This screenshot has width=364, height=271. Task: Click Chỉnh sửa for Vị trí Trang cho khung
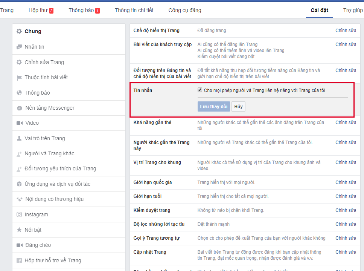coord(346,162)
